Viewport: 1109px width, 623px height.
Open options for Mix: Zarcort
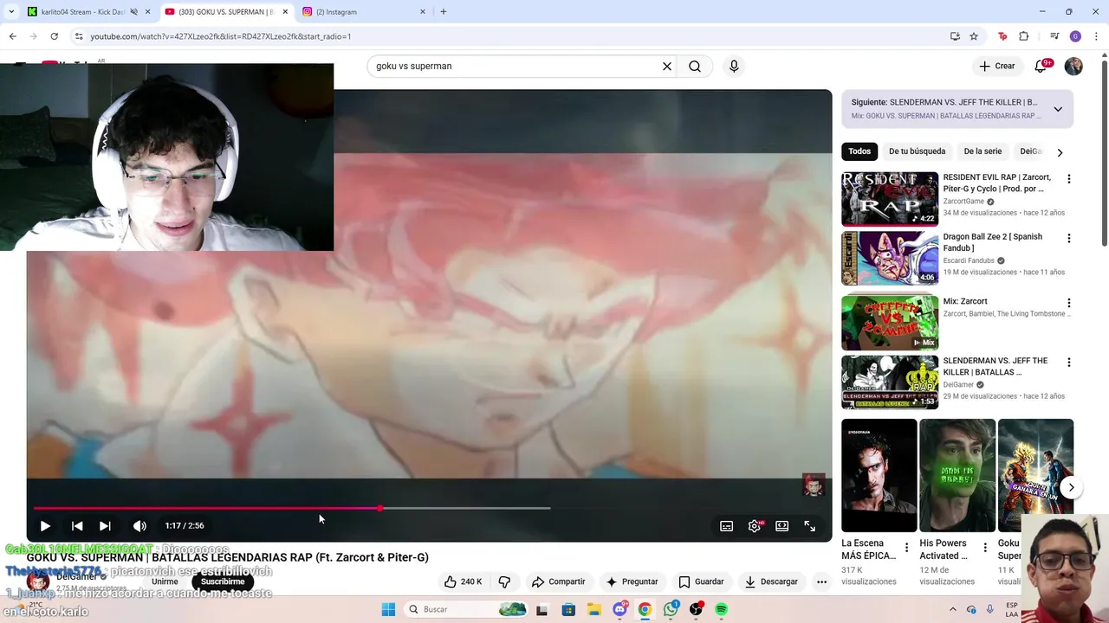(x=1069, y=303)
